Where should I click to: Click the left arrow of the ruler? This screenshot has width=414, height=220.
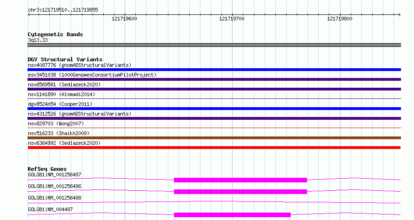(x=29, y=15)
